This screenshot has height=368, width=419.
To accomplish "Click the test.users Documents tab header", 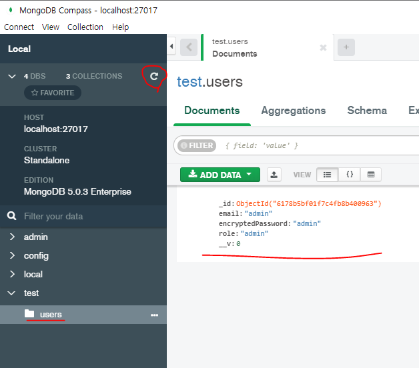I will coord(268,47).
